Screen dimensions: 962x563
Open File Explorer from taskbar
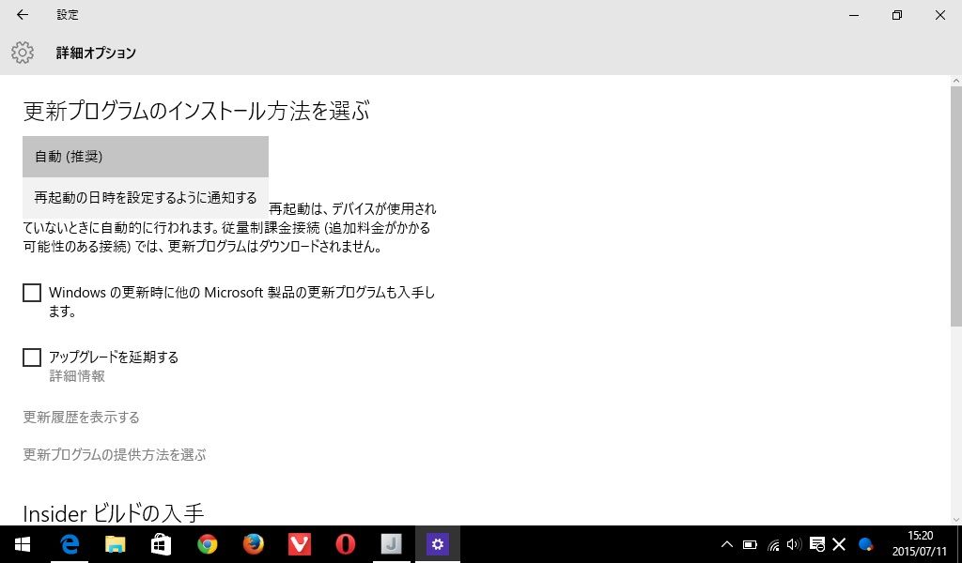pyautogui.click(x=116, y=544)
